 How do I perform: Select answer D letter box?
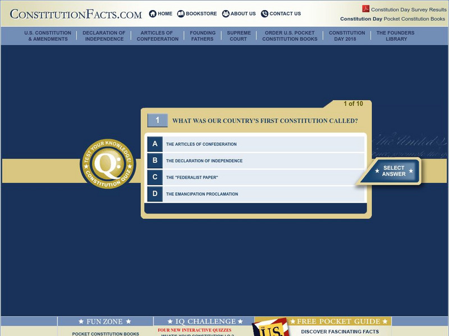click(x=155, y=194)
